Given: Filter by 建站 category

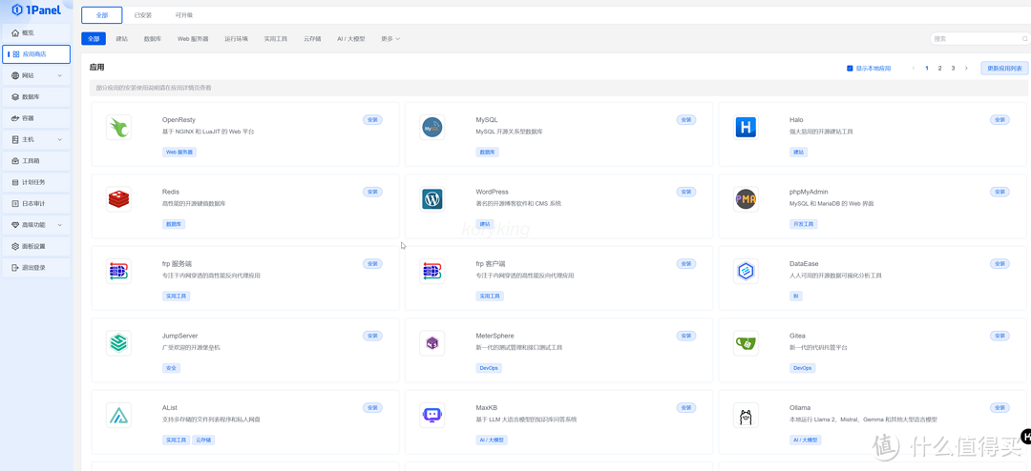Looking at the screenshot, I should (121, 39).
